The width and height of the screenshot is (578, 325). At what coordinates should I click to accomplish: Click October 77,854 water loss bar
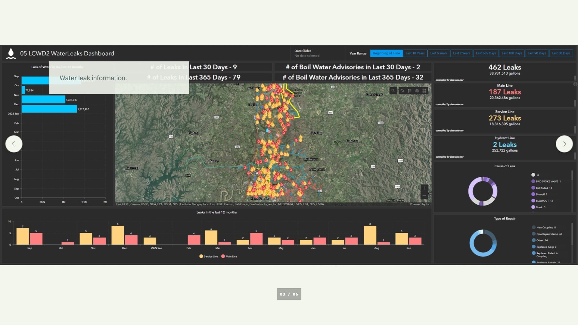(23, 90)
